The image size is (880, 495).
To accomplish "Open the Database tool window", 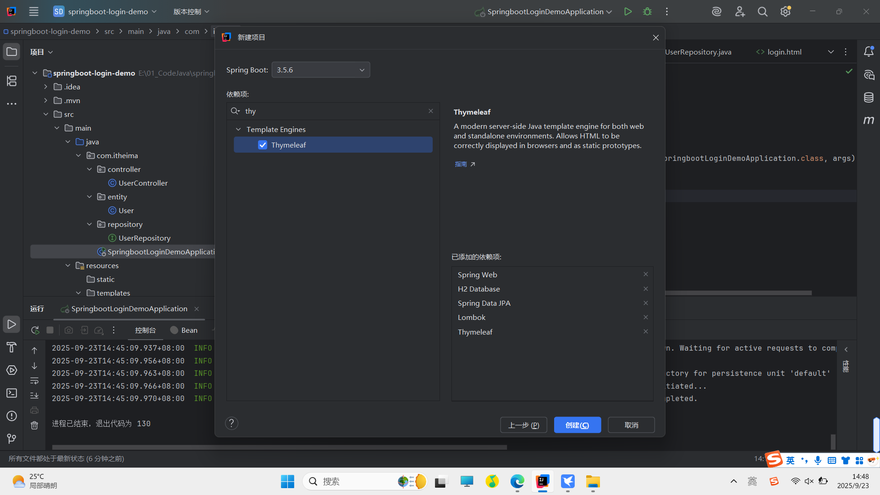I will coord(869,97).
